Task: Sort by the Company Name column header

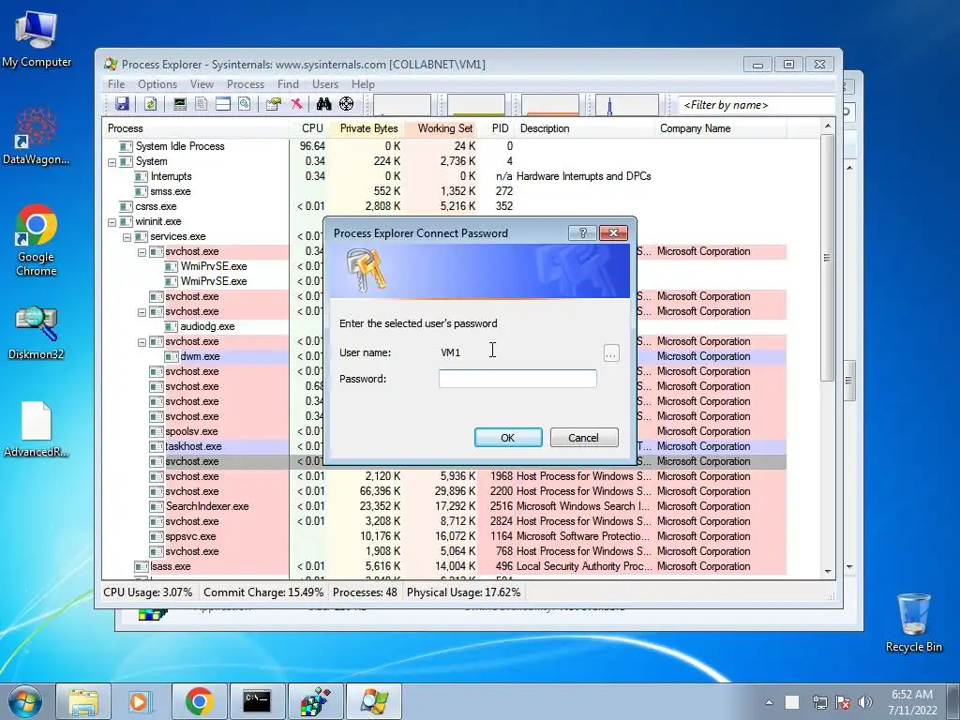Action: point(720,127)
